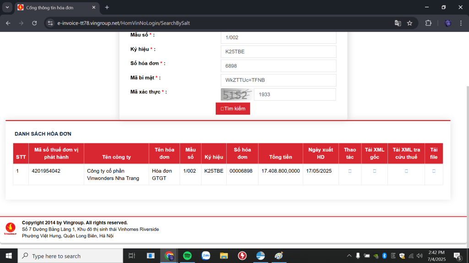Focus the Mã bí mật input field
The height and width of the screenshot is (263, 469).
click(x=278, y=80)
